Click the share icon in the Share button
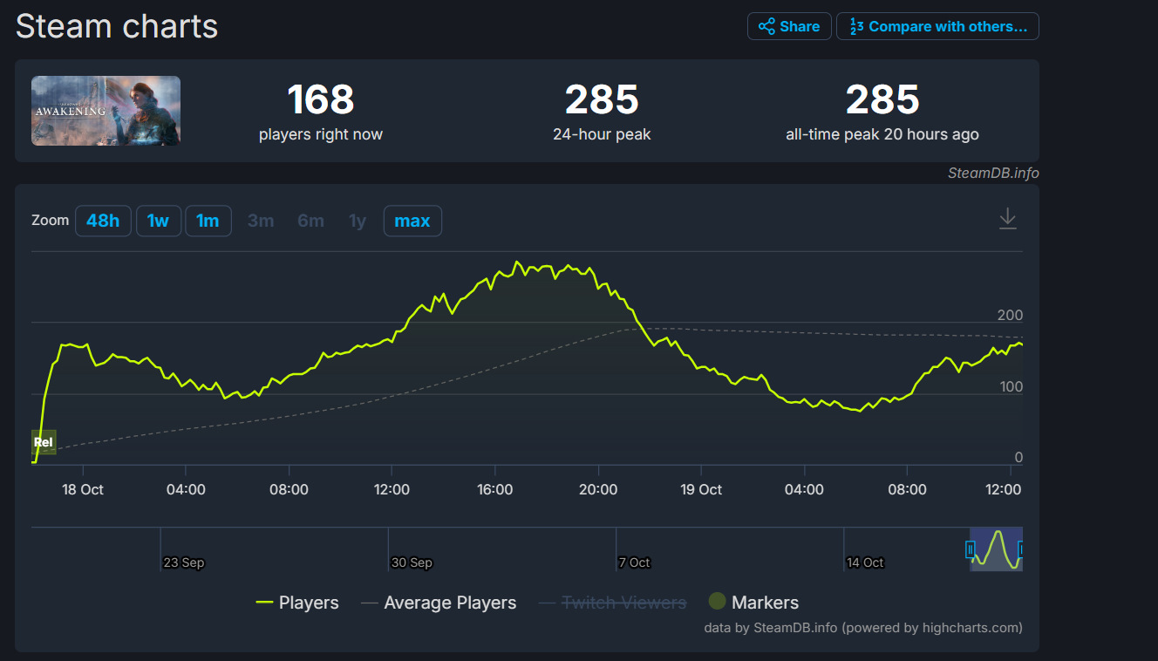Image resolution: width=1158 pixels, height=661 pixels. pyautogui.click(x=766, y=26)
